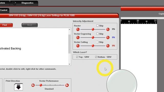Click the Vector Engraving slider handle

click(93, 38)
